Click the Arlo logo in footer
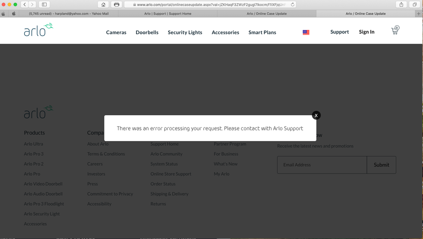423x239 pixels. pyautogui.click(x=39, y=112)
